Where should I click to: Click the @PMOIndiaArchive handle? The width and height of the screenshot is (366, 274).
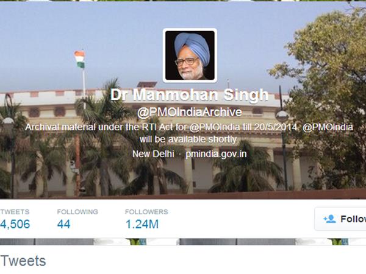point(189,112)
